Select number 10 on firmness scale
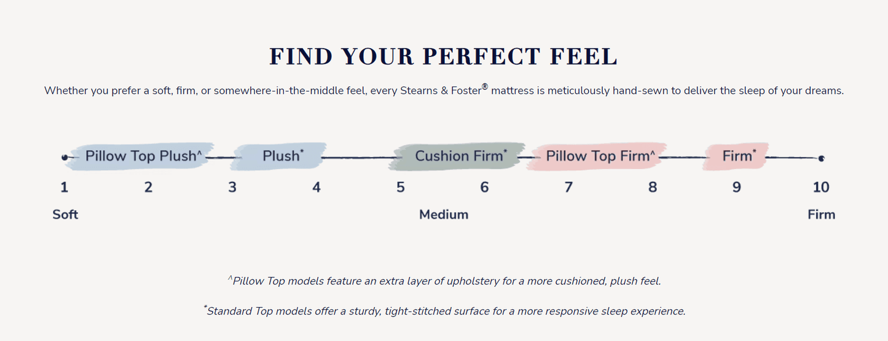The width and height of the screenshot is (888, 341). [x=821, y=187]
